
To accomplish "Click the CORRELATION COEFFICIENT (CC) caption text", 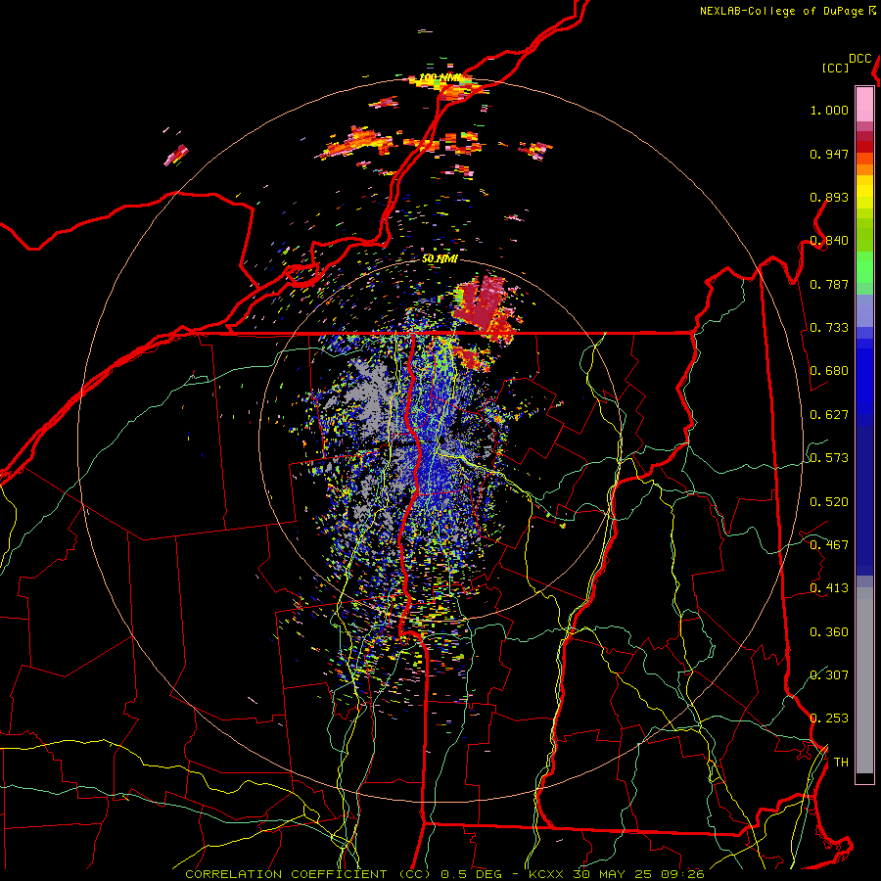I will [308, 874].
